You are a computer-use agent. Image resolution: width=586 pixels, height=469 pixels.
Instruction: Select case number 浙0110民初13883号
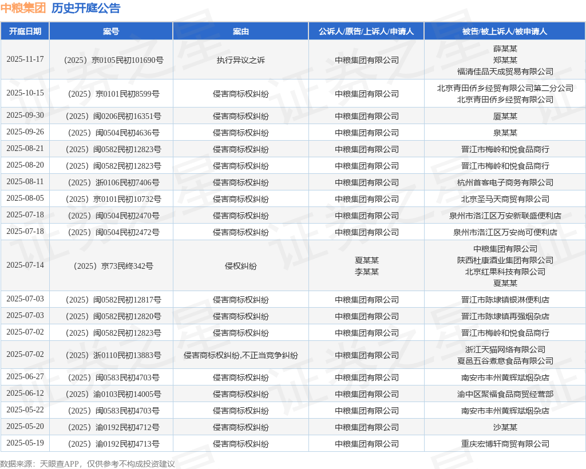[114, 355]
